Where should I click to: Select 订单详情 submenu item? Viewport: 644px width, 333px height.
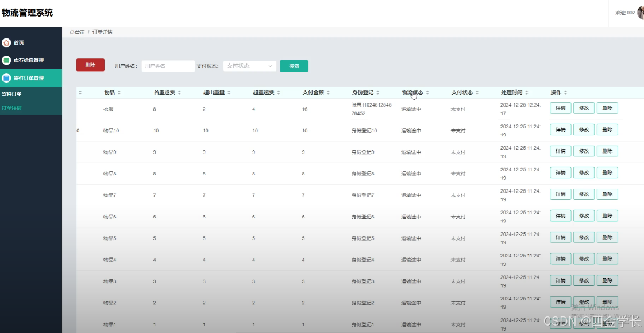pyautogui.click(x=31, y=108)
